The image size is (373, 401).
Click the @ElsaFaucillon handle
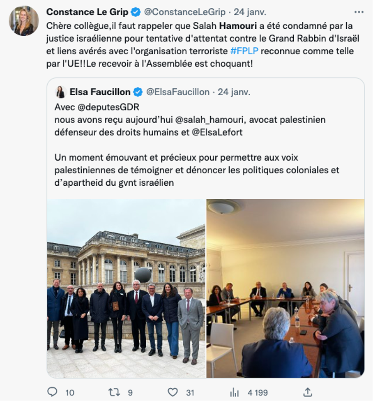pos(178,92)
